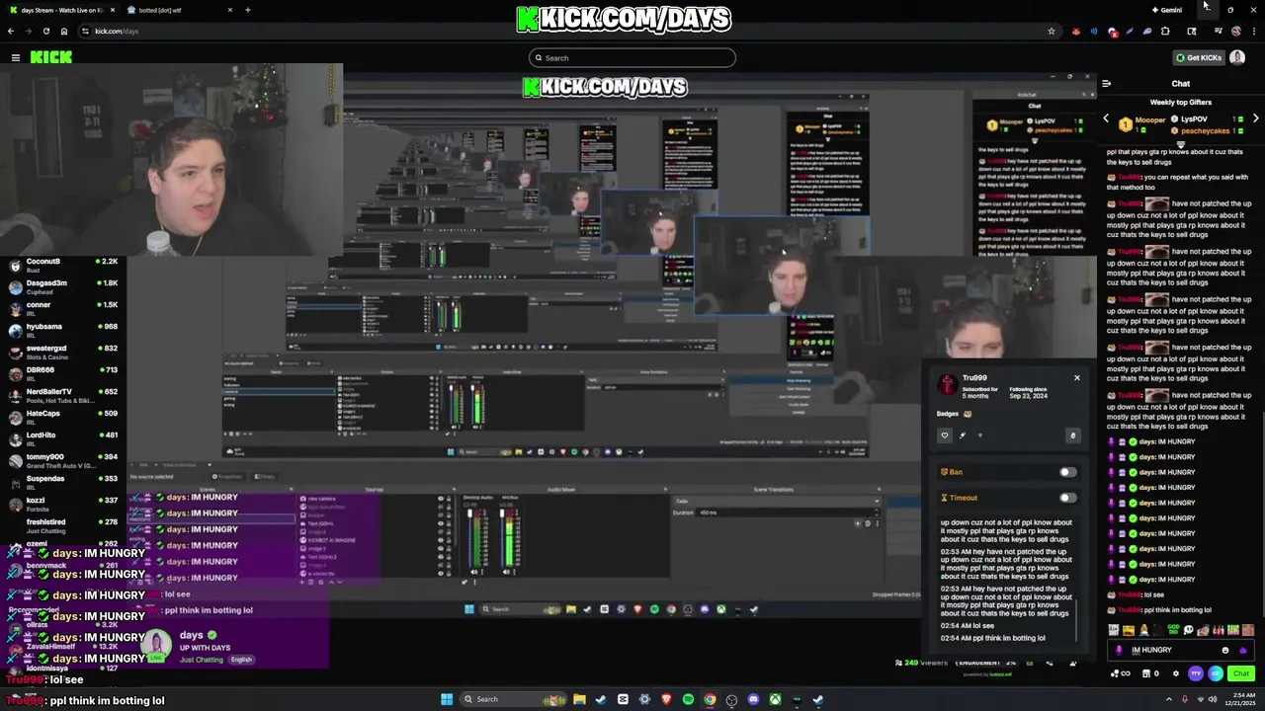Switch to the 'botted [dot] wtf' tab
Screen dimensions: 1265x711
pyautogui.click(x=180, y=10)
